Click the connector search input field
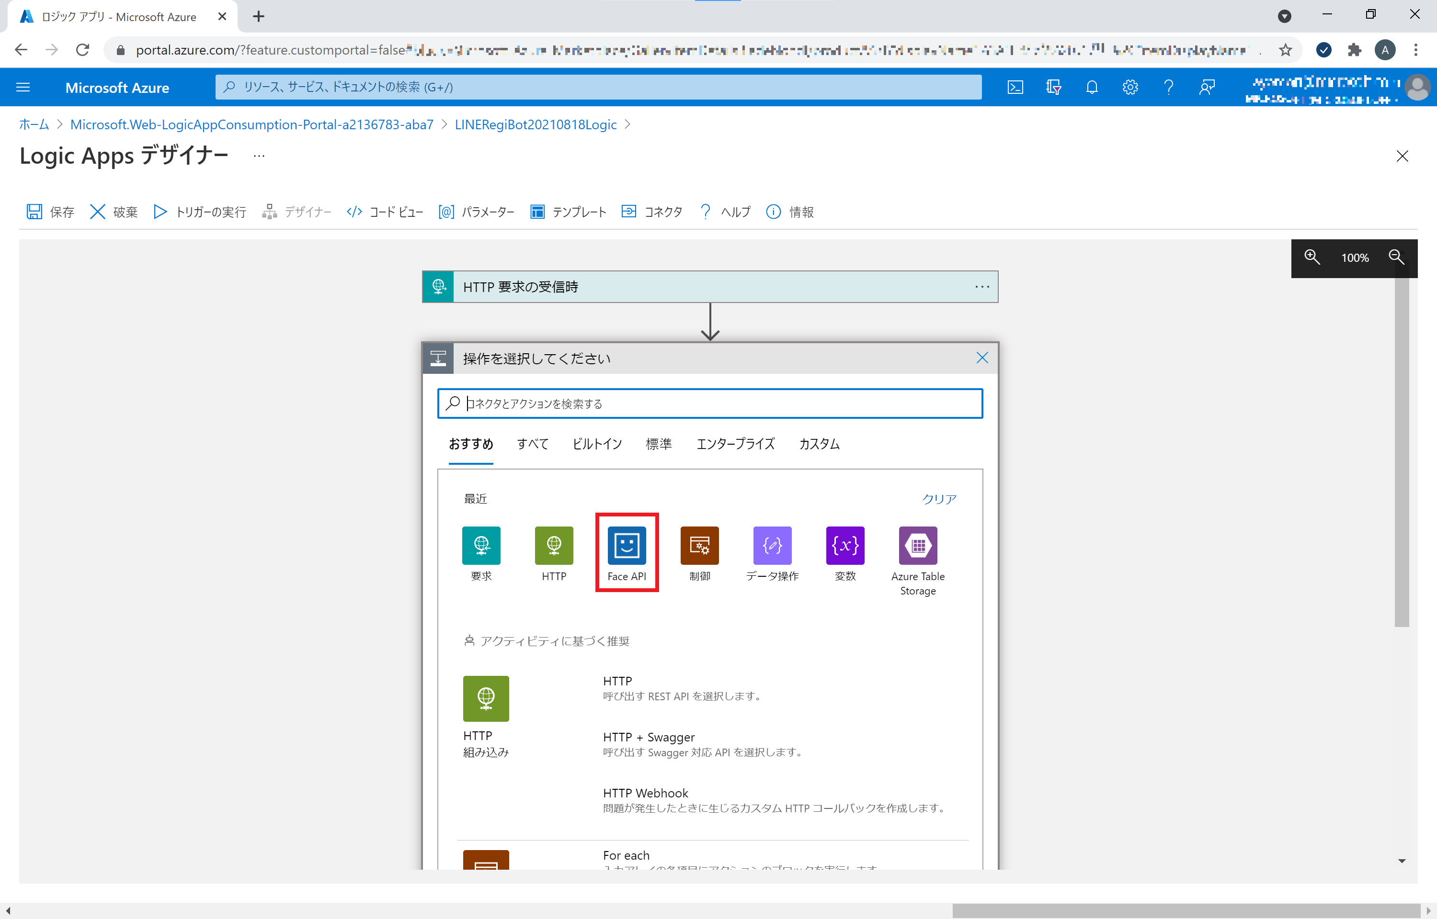The height and width of the screenshot is (919, 1437). click(709, 403)
